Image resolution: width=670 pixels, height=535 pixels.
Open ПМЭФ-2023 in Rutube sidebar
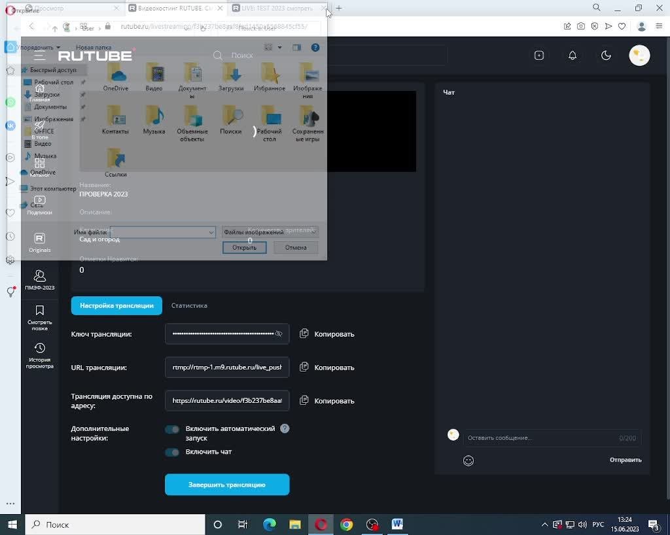pos(39,280)
